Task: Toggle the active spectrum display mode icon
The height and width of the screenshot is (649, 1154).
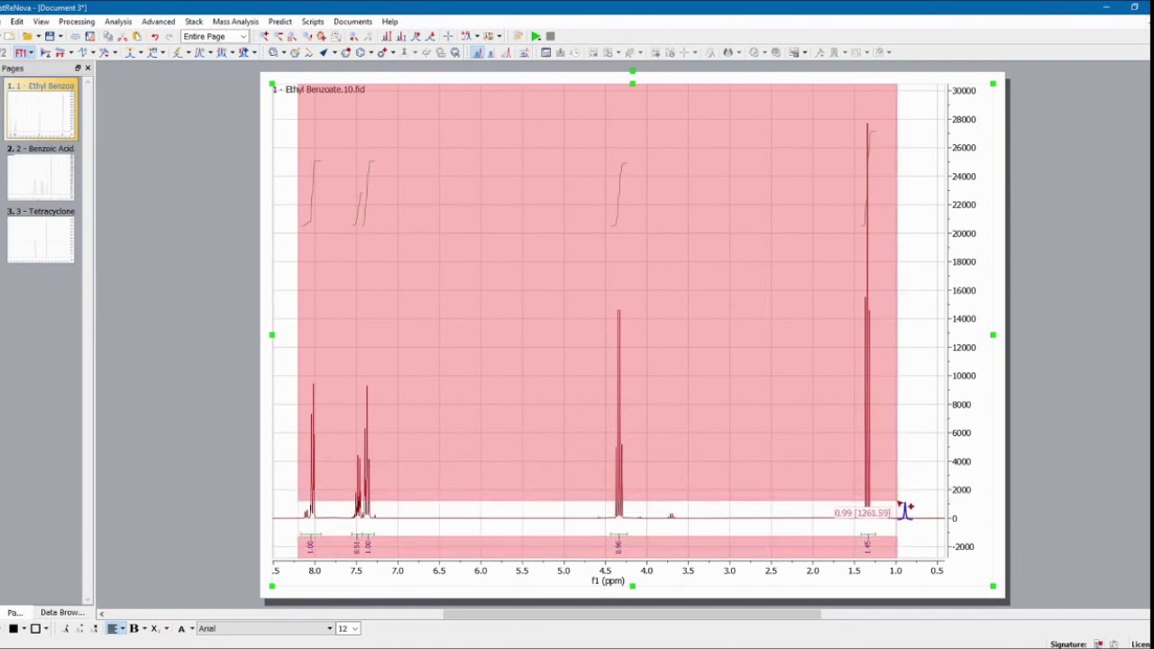Action: 478,52
